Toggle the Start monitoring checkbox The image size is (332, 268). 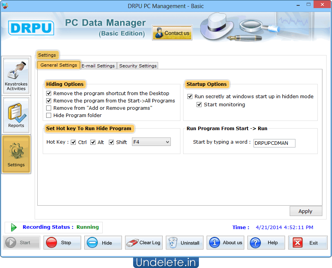pyautogui.click(x=199, y=105)
